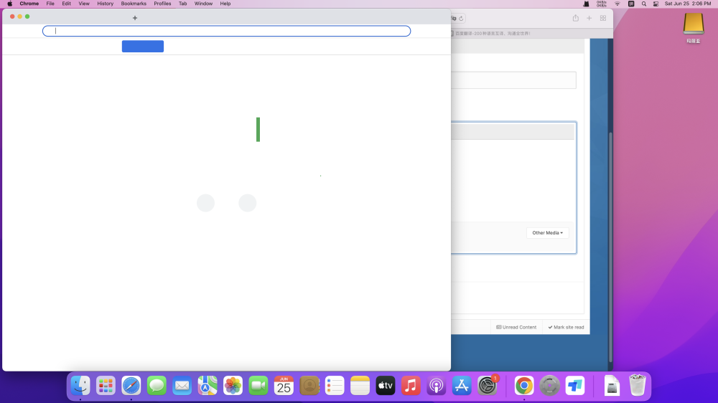Viewport: 718px width, 403px height.
Task: Click the translate icon in Safari address bar
Action: 453,19
